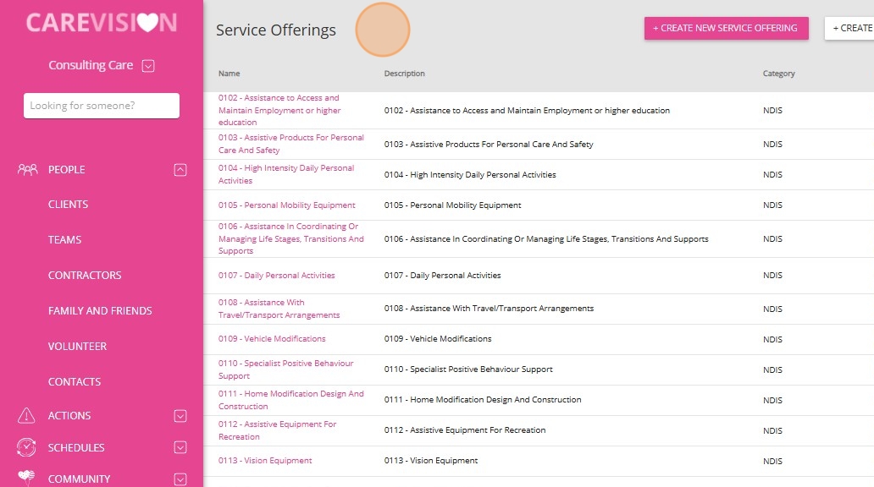Click the Description column header

(x=404, y=74)
